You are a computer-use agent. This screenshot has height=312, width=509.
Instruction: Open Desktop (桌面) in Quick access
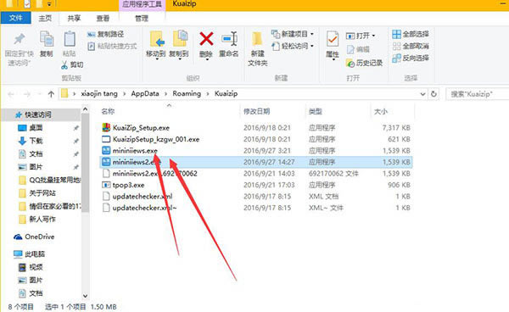[x=31, y=128]
